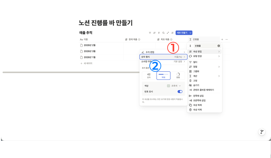Open 숫자 형식 비율(%) setting

pos(163,57)
